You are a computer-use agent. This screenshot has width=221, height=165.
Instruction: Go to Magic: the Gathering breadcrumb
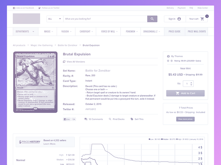click(x=41, y=45)
